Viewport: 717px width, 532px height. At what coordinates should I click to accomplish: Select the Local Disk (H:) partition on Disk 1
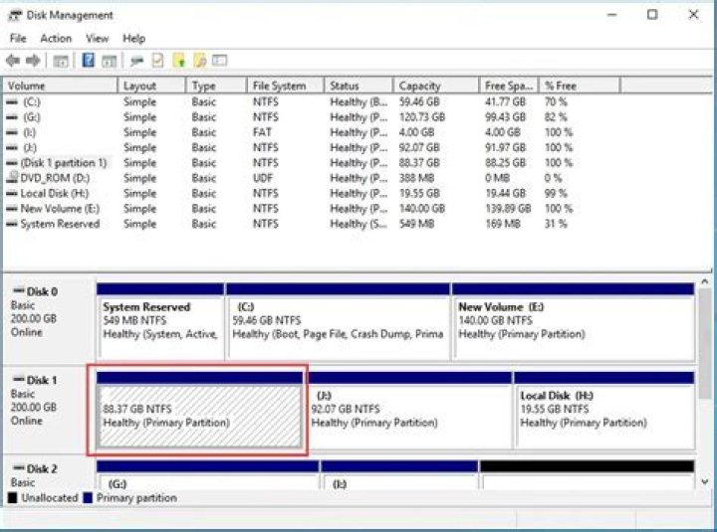coord(602,409)
